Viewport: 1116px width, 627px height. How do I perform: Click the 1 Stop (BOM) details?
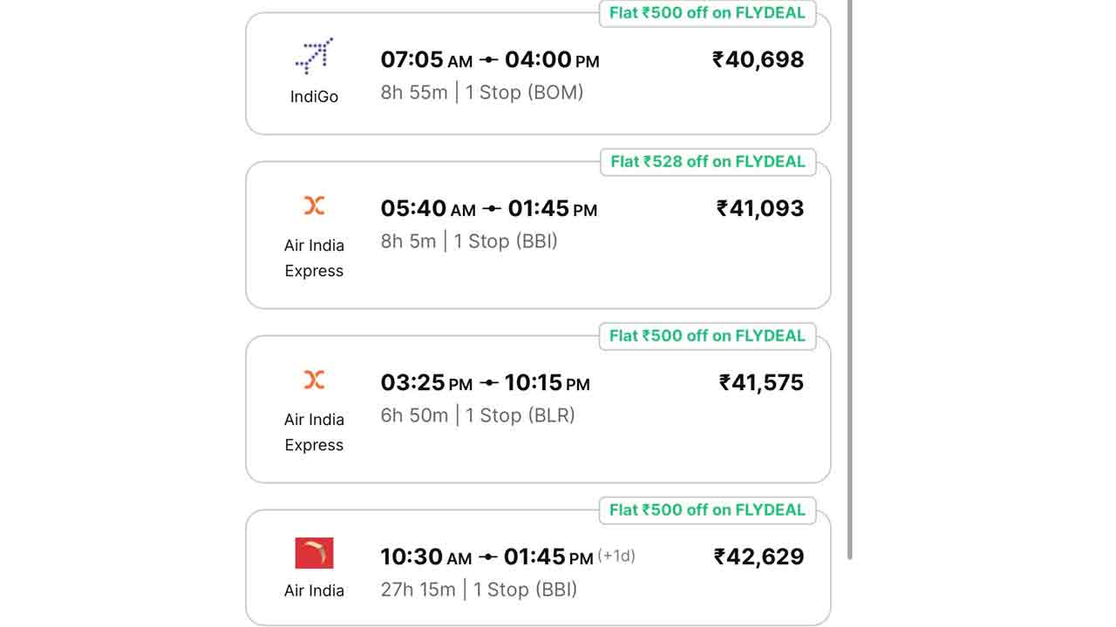[x=524, y=93]
